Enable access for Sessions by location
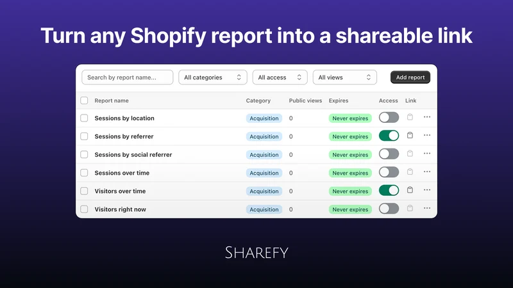 tap(389, 118)
